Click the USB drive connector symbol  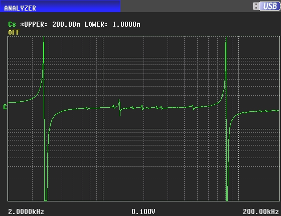(x=256, y=6)
